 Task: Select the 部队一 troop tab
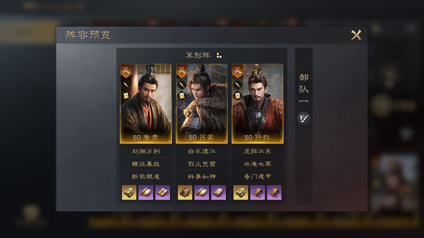point(303,88)
